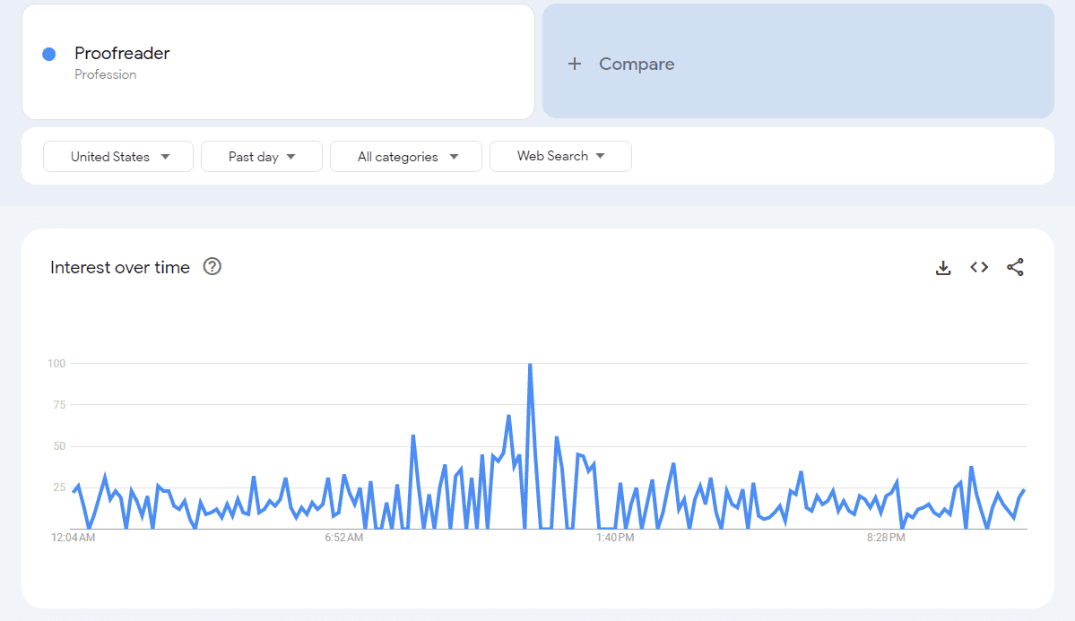Open help for Interest over time
The image size is (1075, 621).
point(212,266)
